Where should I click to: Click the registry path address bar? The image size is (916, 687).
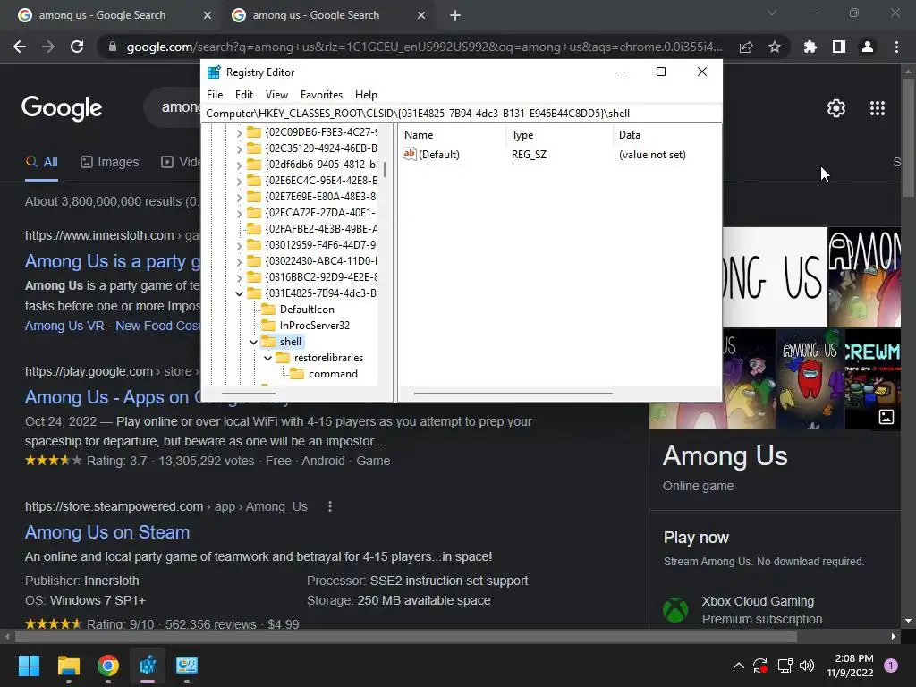tap(462, 114)
